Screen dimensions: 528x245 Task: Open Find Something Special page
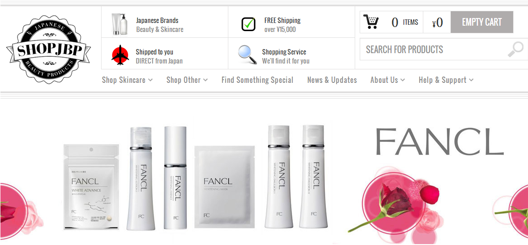257,80
